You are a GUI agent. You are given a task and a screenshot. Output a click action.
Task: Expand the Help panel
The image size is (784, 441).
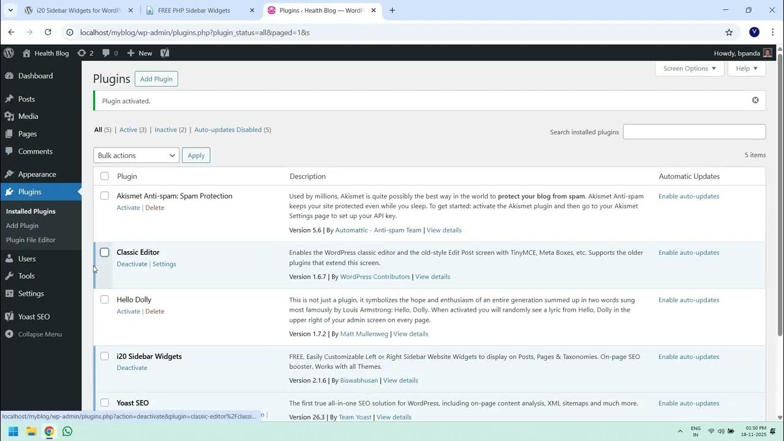tap(746, 68)
